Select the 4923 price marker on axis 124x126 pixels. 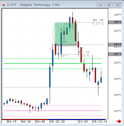115,44
